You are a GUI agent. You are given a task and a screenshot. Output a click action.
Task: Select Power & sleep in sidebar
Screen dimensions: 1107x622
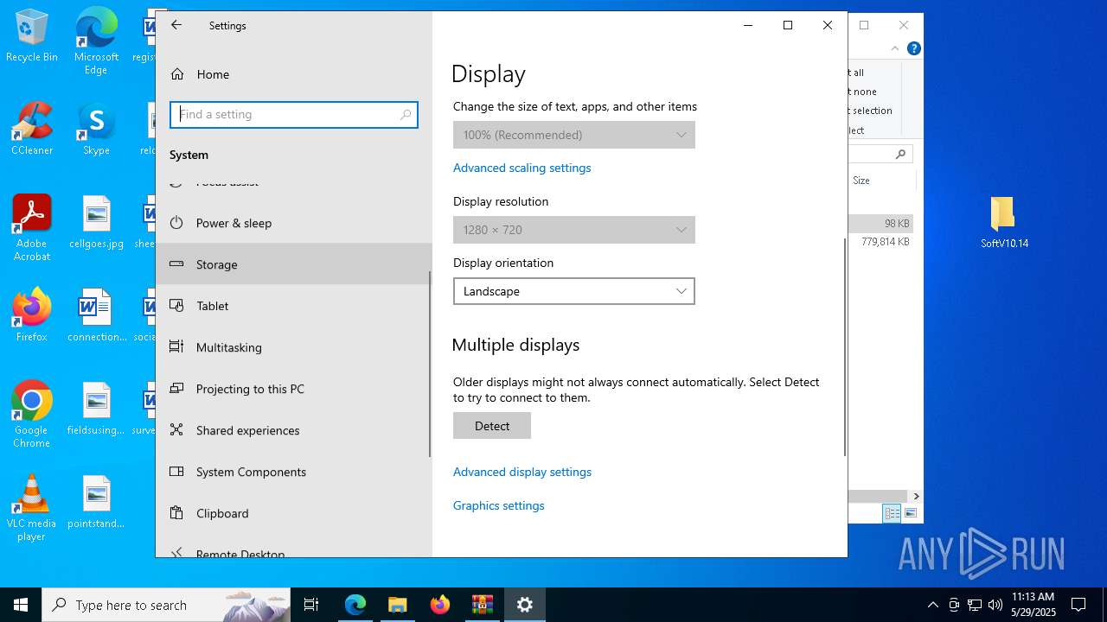click(234, 223)
